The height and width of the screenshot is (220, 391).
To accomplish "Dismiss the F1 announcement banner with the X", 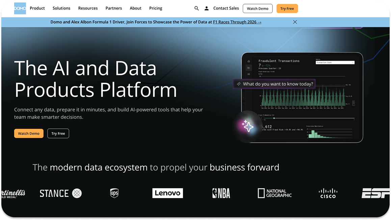I will pyautogui.click(x=295, y=22).
